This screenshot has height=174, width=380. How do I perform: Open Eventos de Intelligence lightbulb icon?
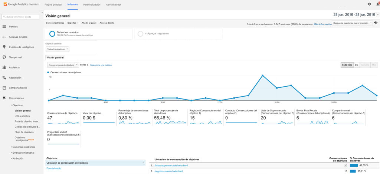point(4,47)
